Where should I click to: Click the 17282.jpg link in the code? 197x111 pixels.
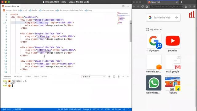click(43, 23)
